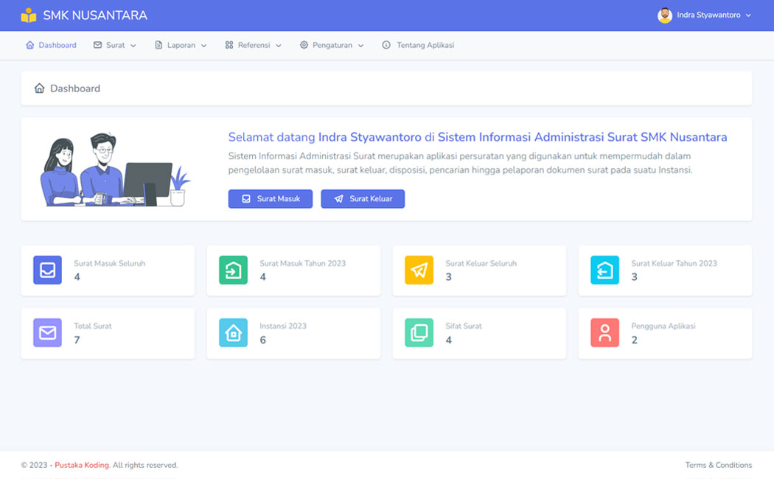Click the Instansi 2023 building icon
The height and width of the screenshot is (479, 774).
point(233,332)
